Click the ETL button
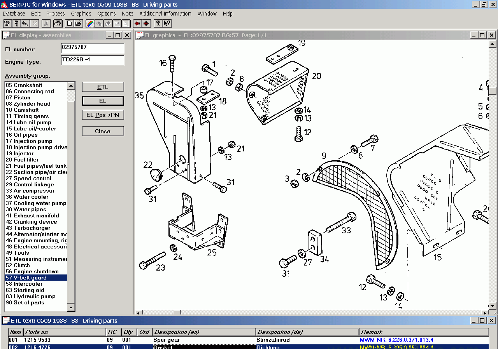 click(x=102, y=87)
